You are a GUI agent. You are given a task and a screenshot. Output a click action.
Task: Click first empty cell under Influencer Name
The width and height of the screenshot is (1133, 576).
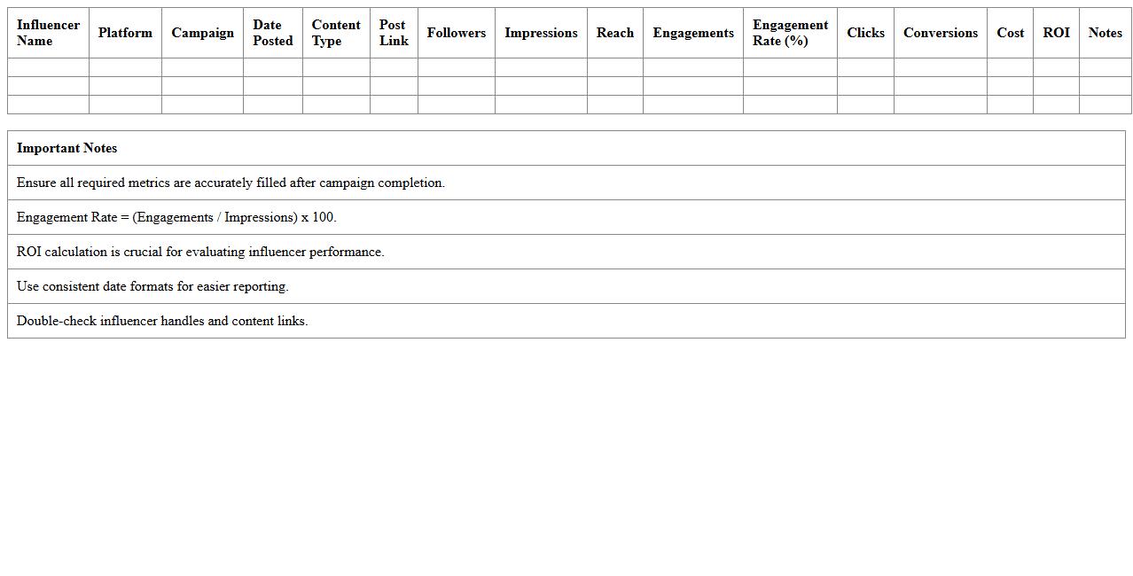48,67
